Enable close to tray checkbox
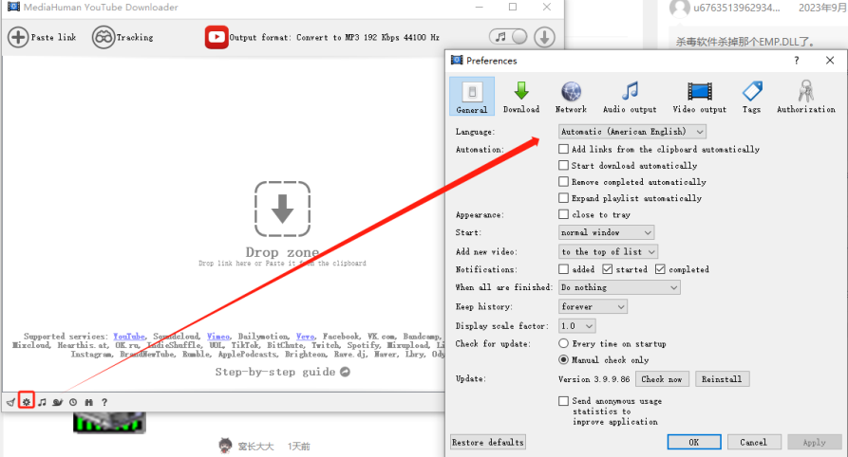The image size is (848, 457). (563, 214)
